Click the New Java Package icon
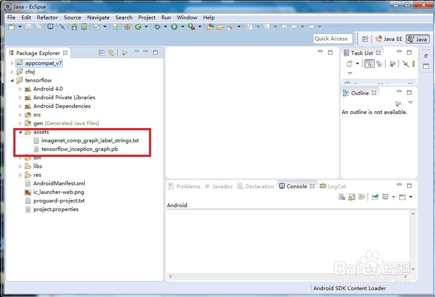Viewport: 435px width, 297px height. coord(127,27)
